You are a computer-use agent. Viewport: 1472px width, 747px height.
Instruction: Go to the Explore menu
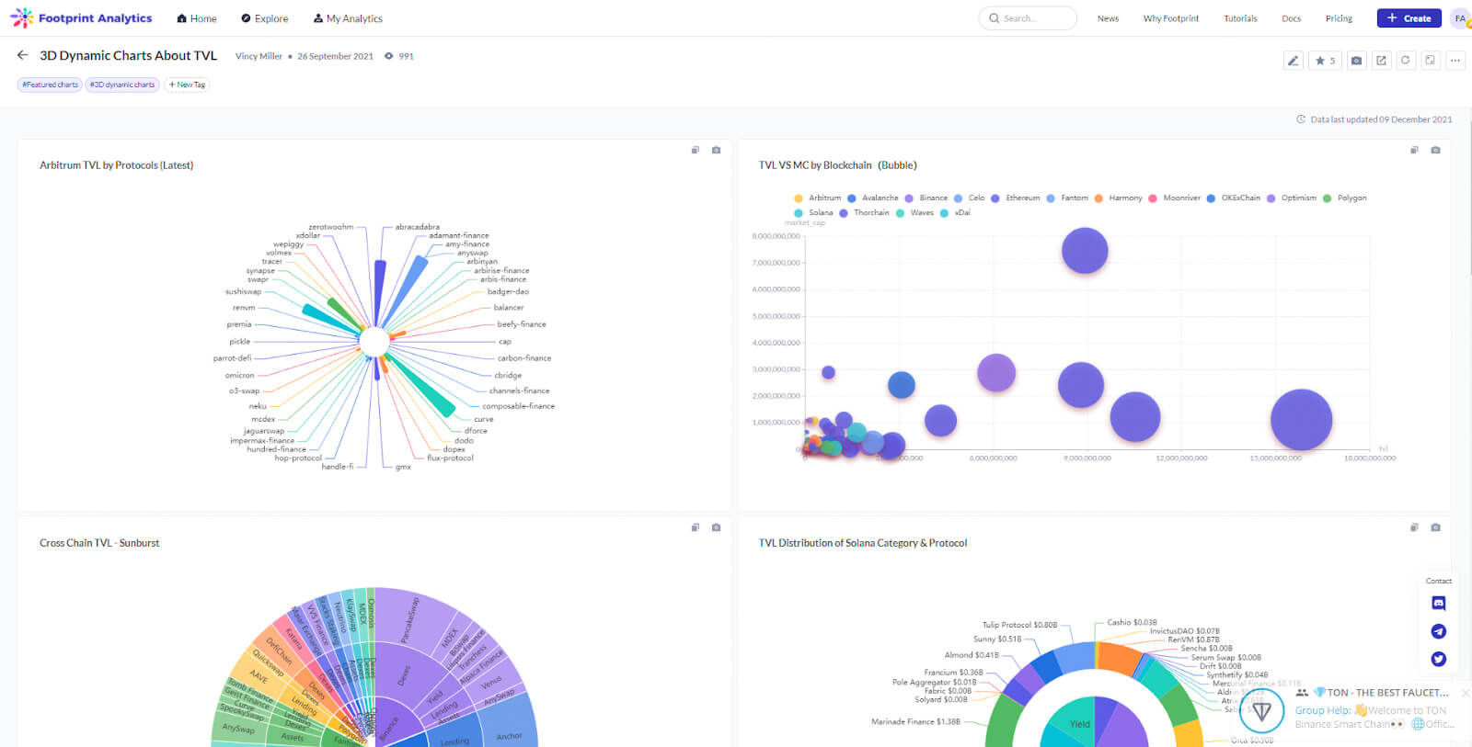point(265,18)
